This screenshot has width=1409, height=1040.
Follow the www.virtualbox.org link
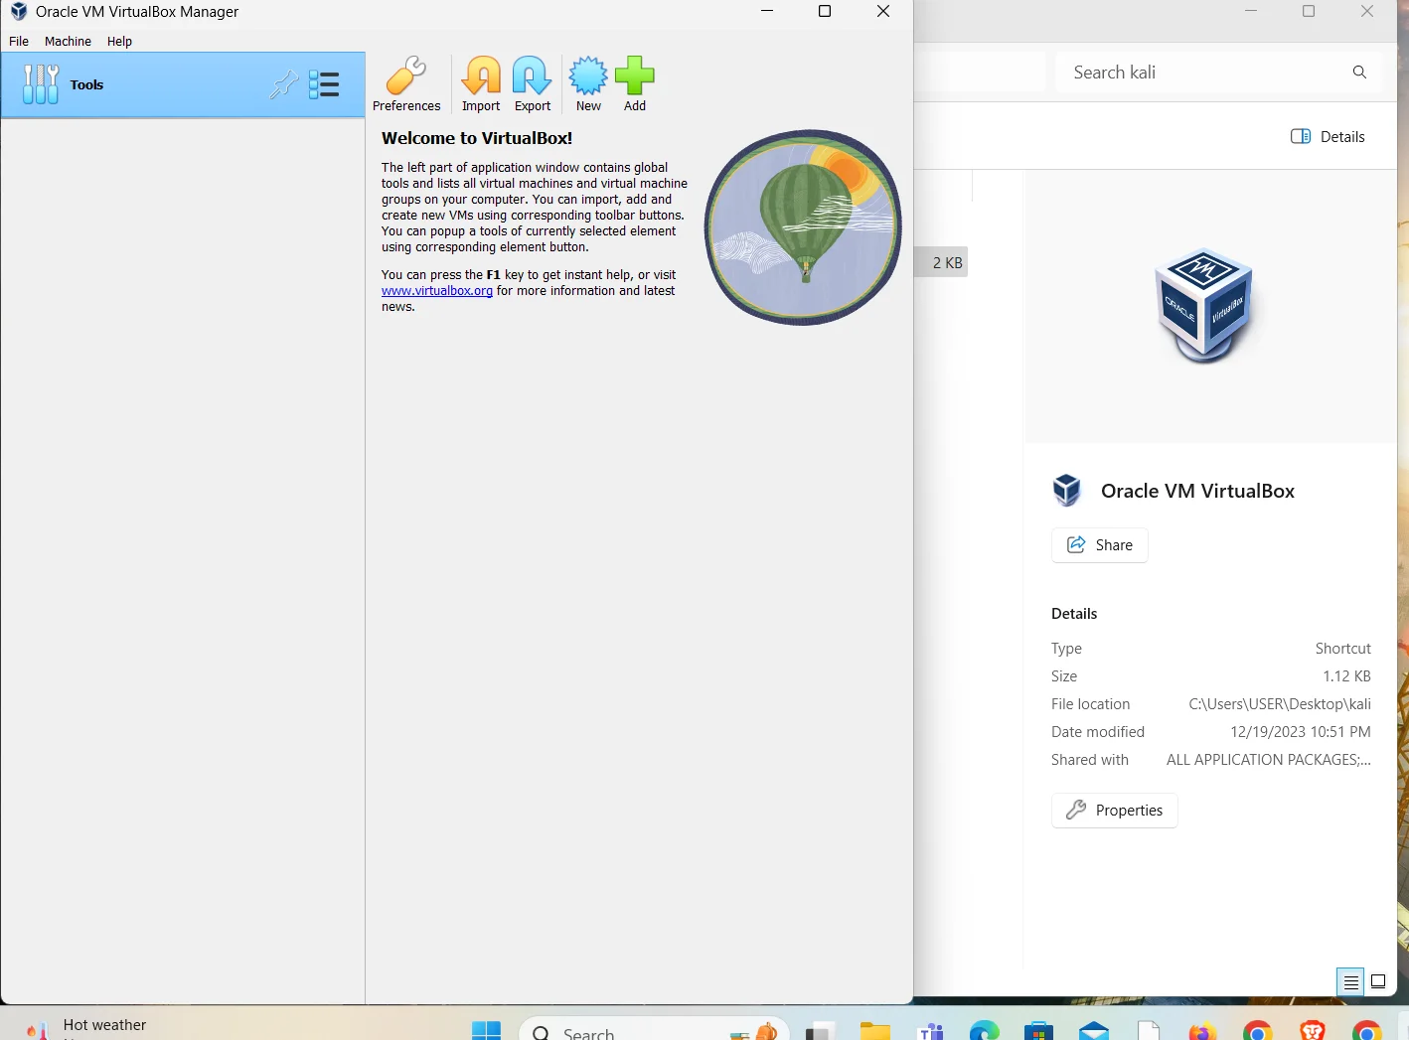point(437,291)
